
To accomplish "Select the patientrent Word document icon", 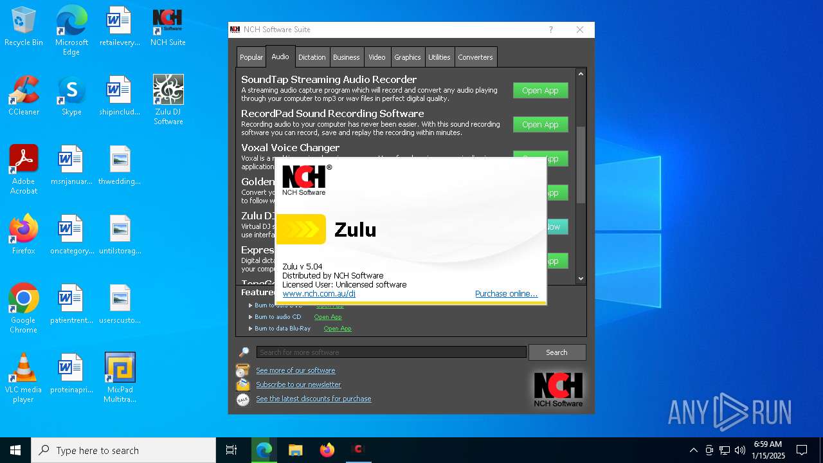I will (71, 304).
